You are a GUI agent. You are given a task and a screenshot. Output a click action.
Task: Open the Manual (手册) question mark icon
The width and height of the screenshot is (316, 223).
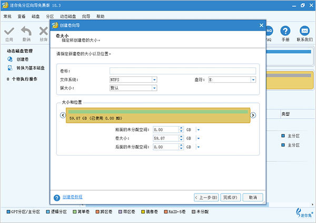tap(285, 31)
